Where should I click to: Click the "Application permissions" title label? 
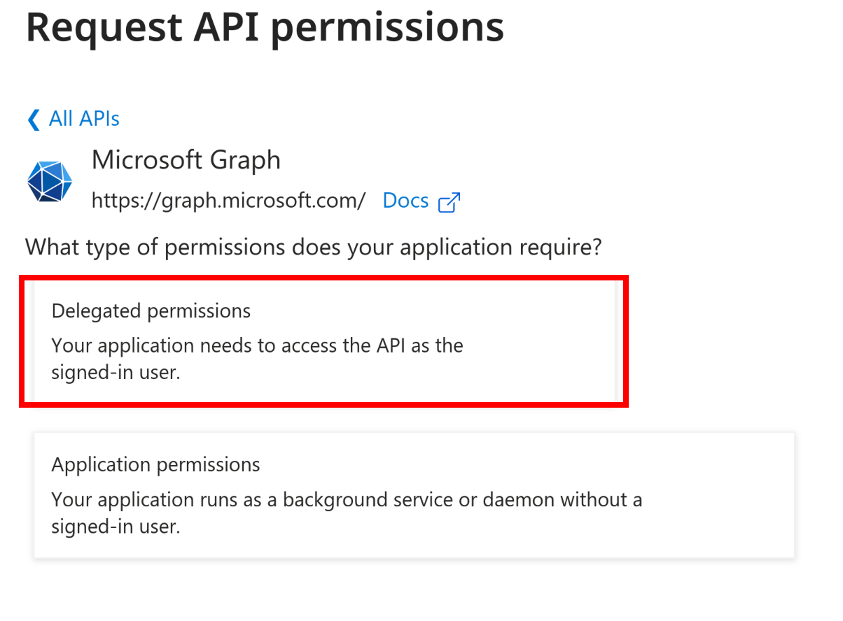coord(155,465)
